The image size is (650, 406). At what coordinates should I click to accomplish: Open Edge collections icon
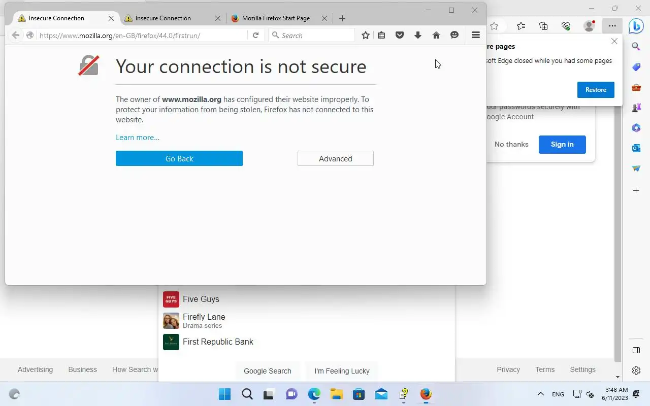pos(543,26)
